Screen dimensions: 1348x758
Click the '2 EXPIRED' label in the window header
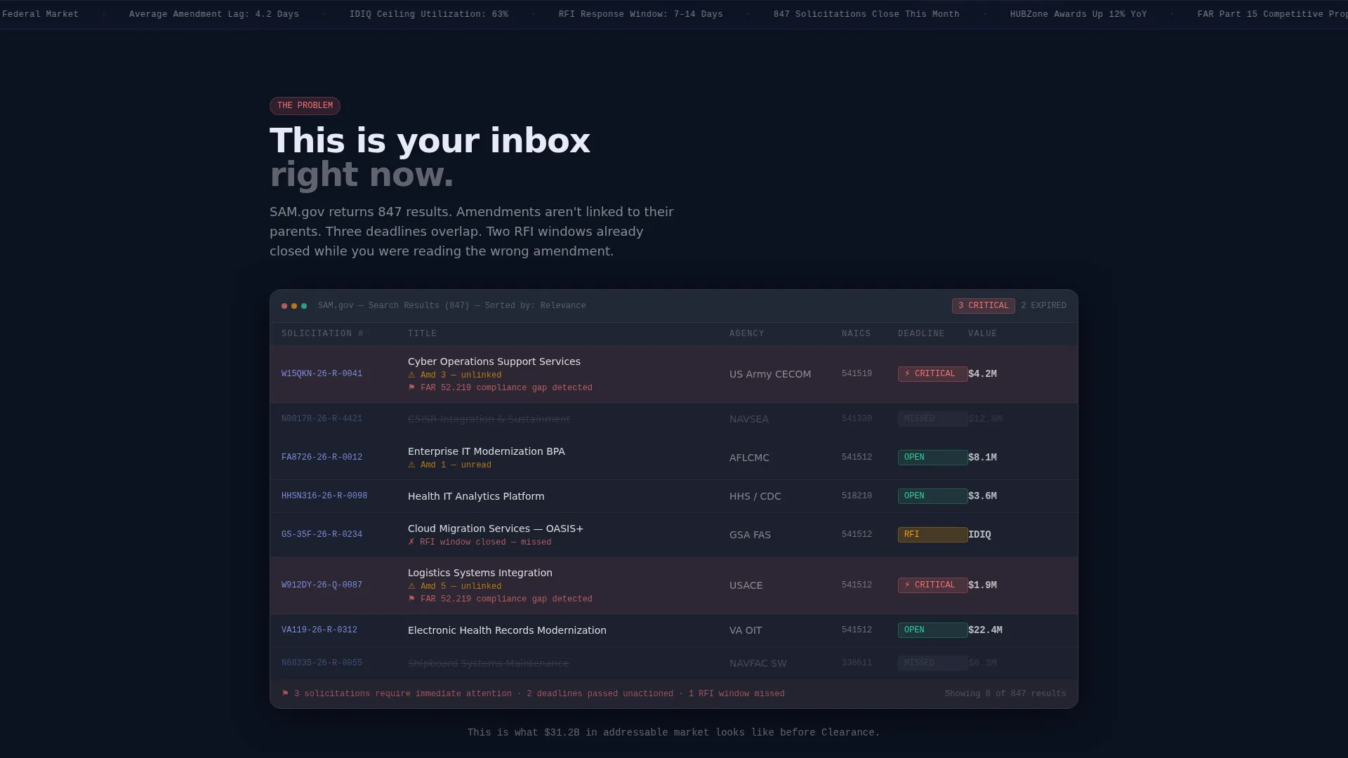coord(1043,306)
